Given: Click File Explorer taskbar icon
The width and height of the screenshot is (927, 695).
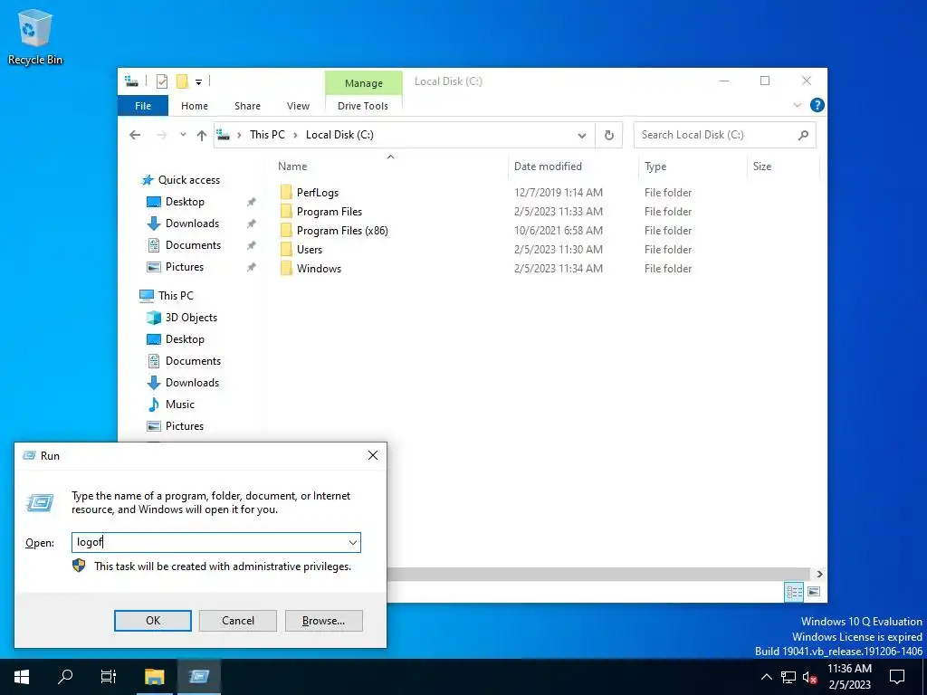Looking at the screenshot, I should click(155, 677).
